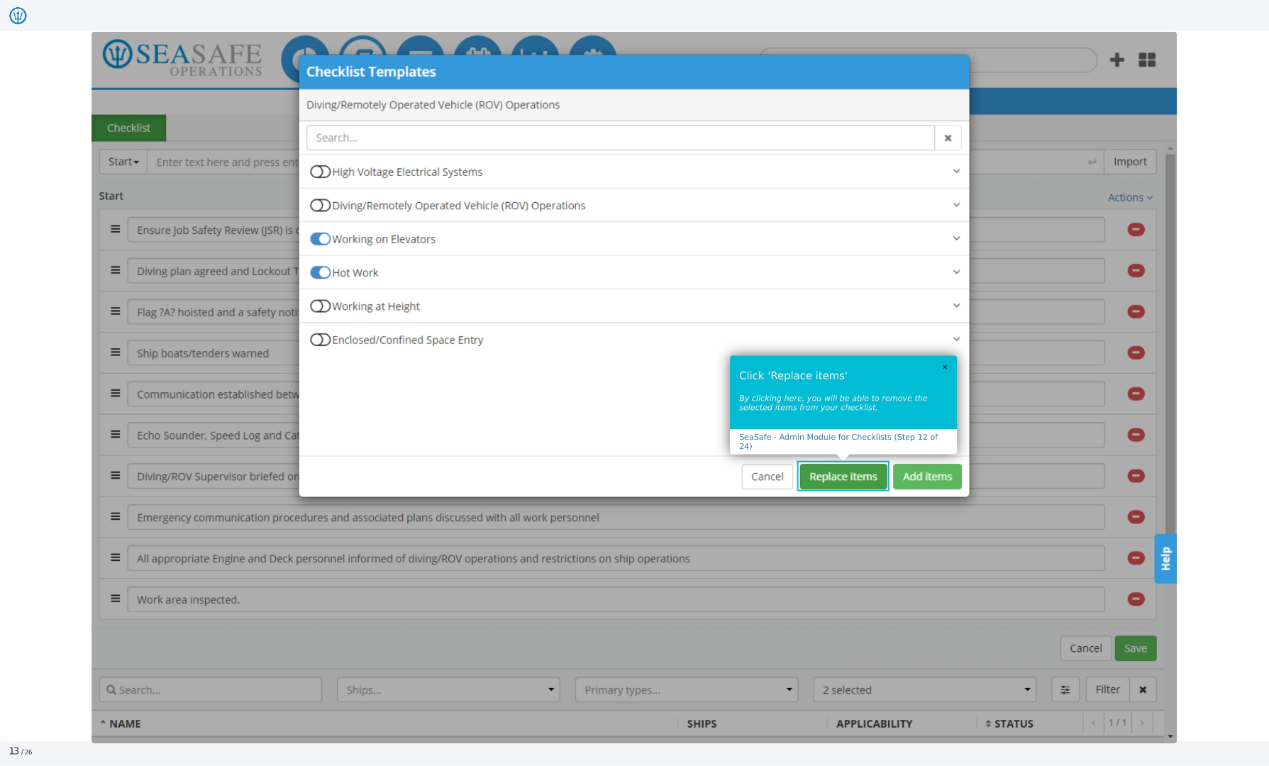Disable the Hot Work toggle

pyautogui.click(x=321, y=272)
